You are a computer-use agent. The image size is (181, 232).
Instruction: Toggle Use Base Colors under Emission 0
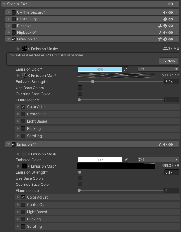click(x=80, y=88)
